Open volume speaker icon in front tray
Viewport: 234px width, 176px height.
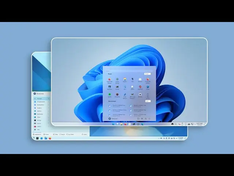tap(175, 124)
